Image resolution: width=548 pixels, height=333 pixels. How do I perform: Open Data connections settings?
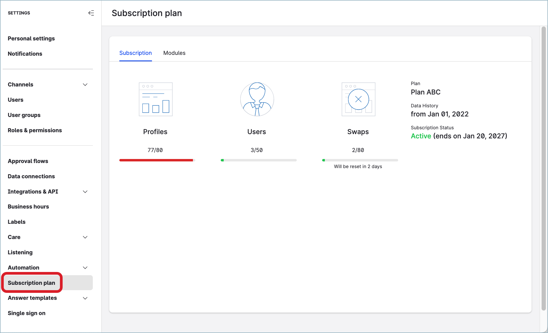(31, 176)
